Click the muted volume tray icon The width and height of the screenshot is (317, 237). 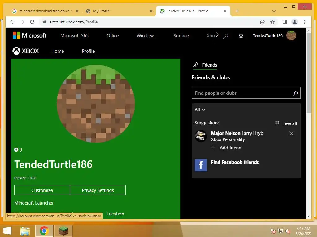point(288,231)
